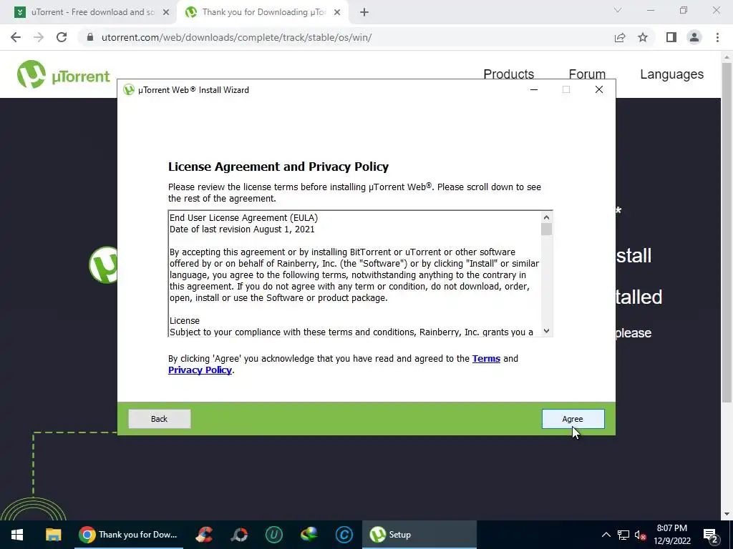Bookmark this page with the star icon

(x=643, y=37)
